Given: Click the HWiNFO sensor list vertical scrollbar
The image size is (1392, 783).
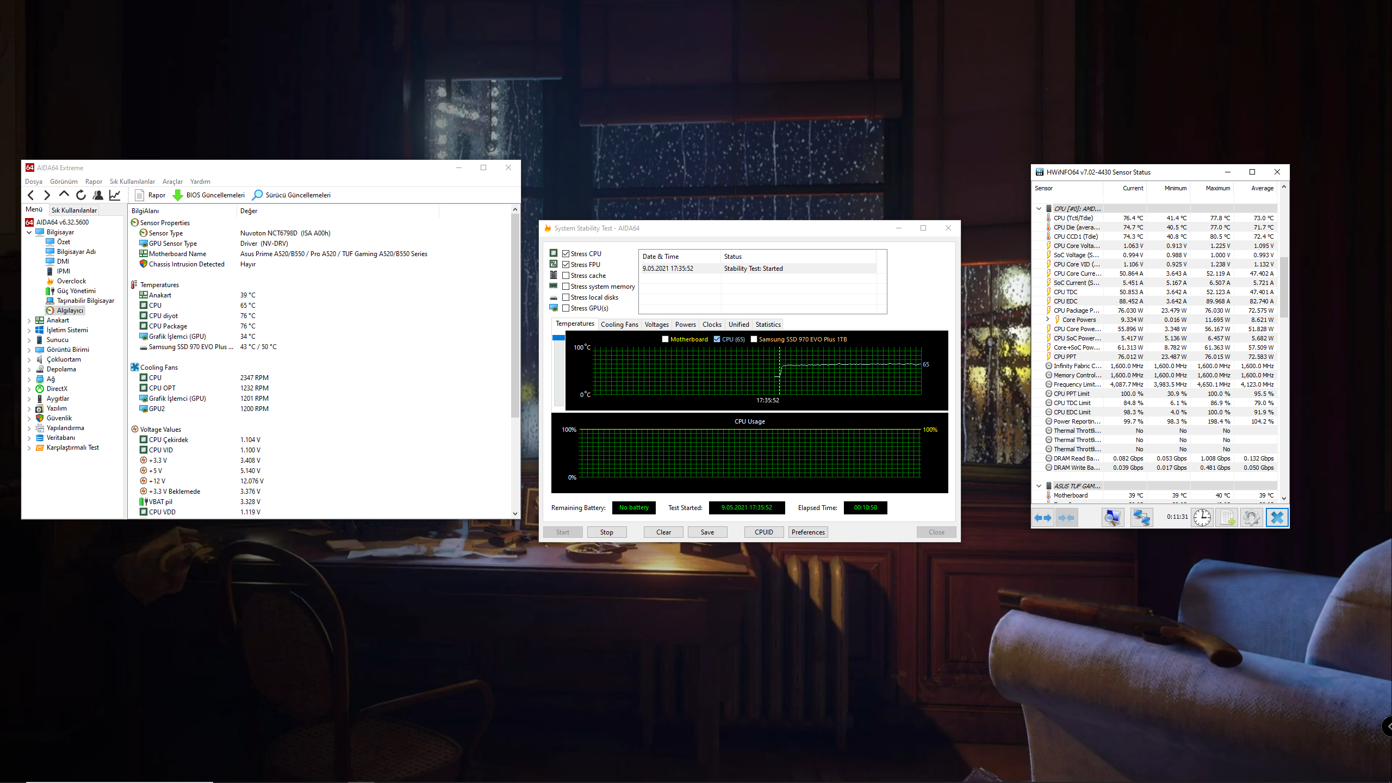Looking at the screenshot, I should pyautogui.click(x=1284, y=288).
